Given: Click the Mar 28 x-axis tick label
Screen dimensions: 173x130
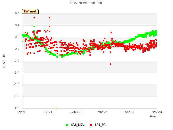Looking at the screenshot, I should click(102, 112).
